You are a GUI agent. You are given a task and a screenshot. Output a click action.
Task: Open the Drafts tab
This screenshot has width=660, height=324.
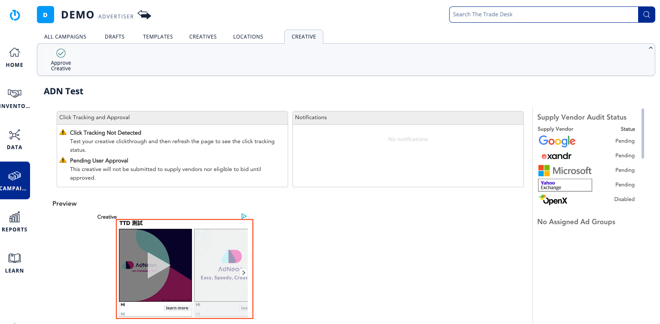[x=115, y=37]
